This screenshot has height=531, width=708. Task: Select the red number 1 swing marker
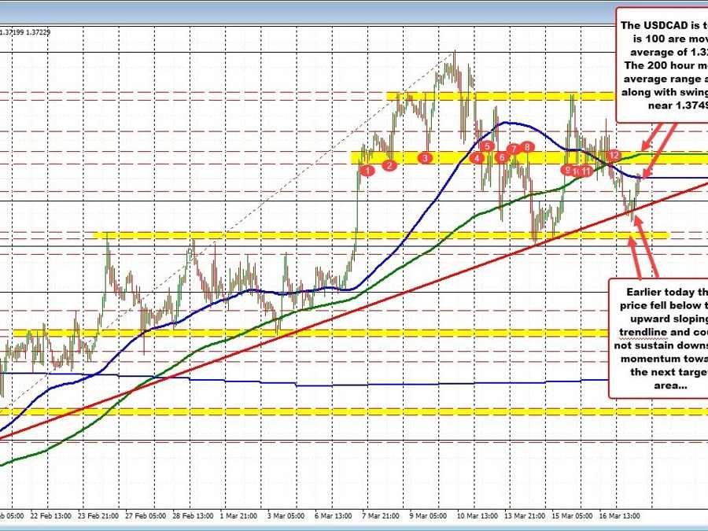coord(367,170)
